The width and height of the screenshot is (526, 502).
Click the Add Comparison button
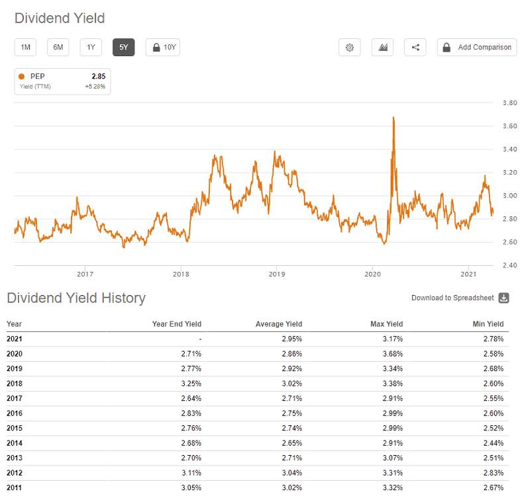click(477, 47)
